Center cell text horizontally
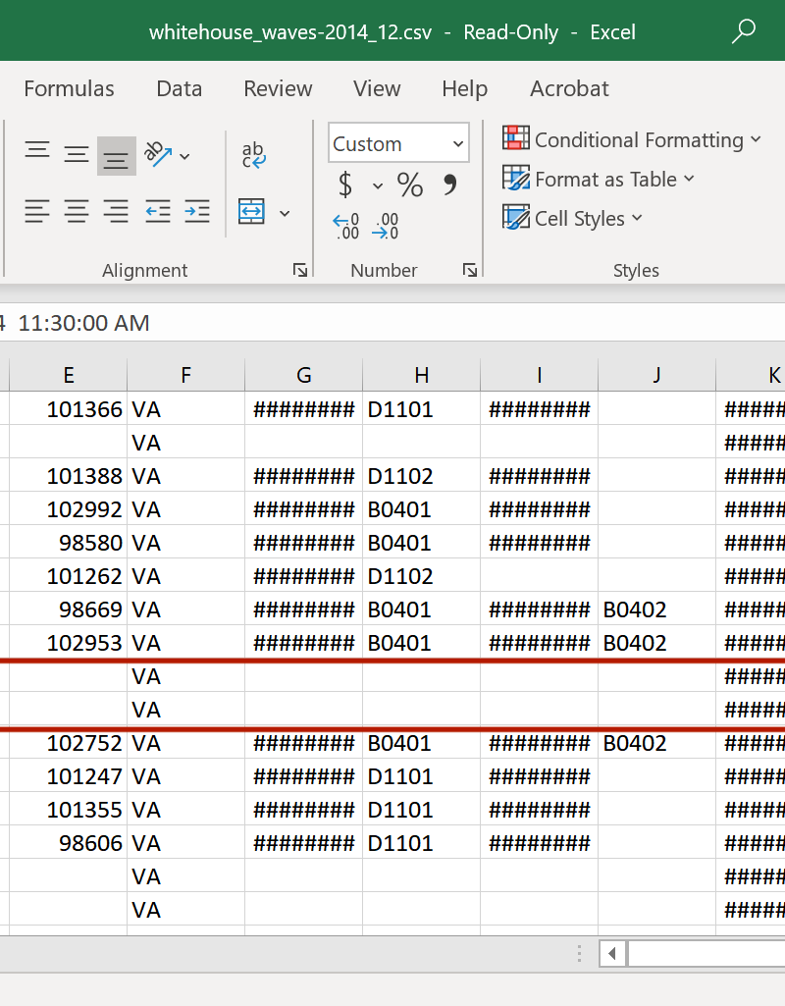Image resolution: width=785 pixels, height=1006 pixels. (77, 211)
